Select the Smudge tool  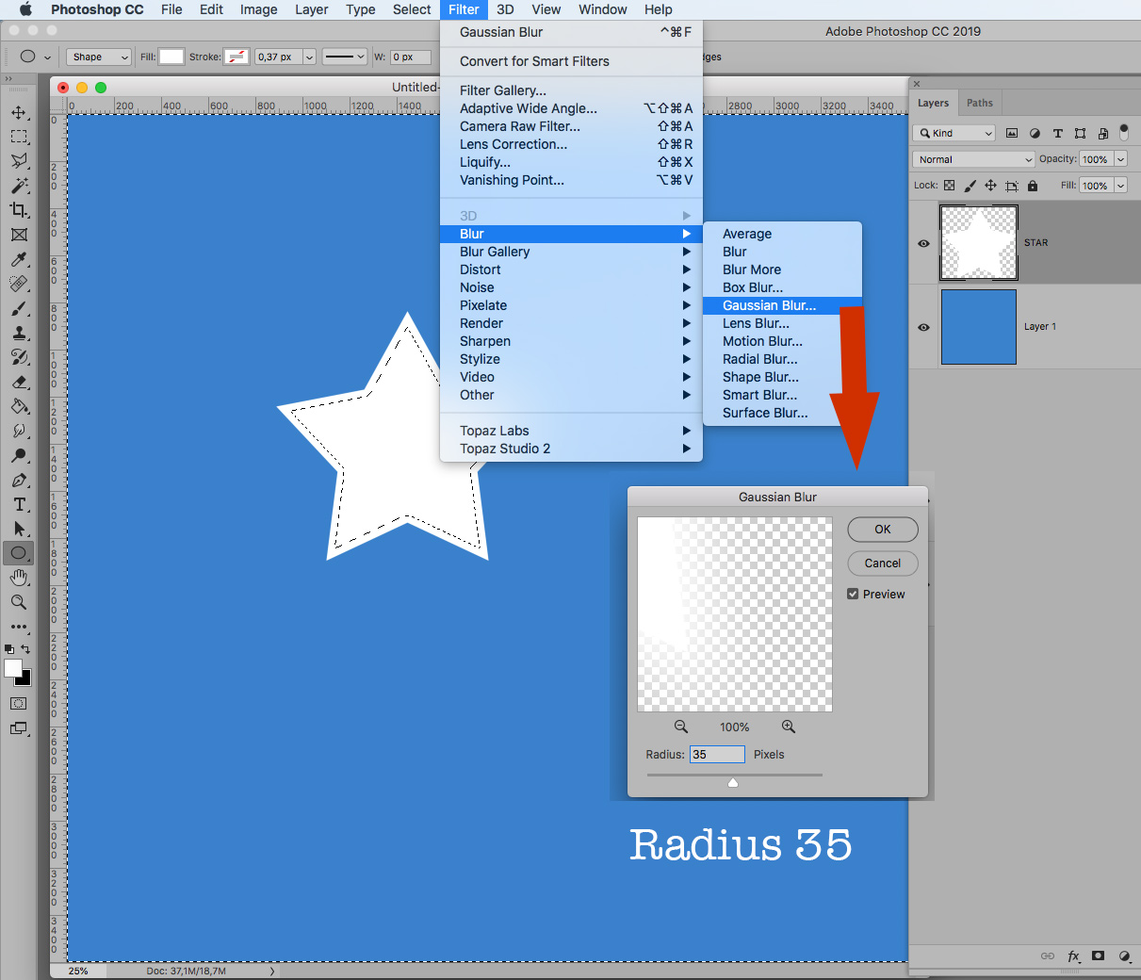click(19, 431)
